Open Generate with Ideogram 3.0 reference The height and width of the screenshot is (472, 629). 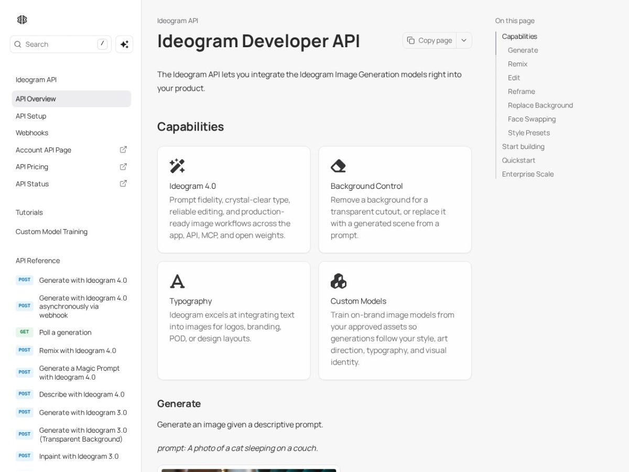(71, 412)
